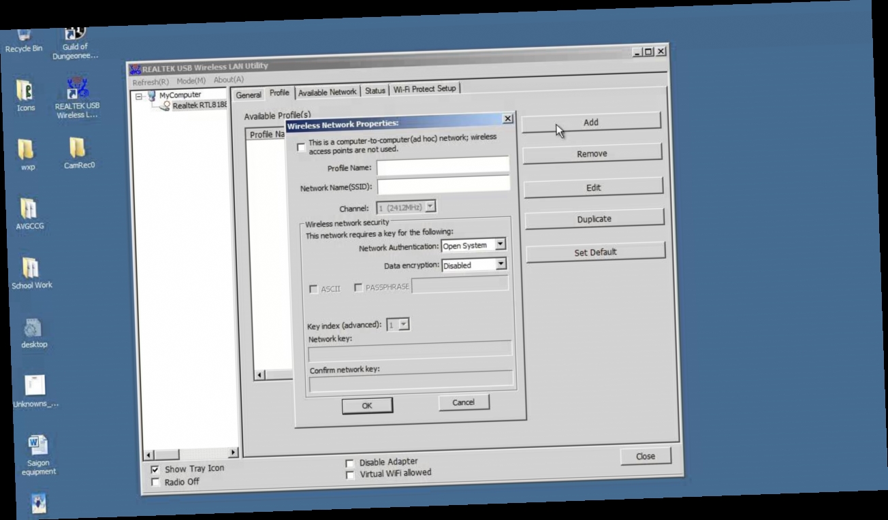This screenshot has height=520, width=888.
Task: Open the Key index dropdown
Action: click(x=404, y=324)
